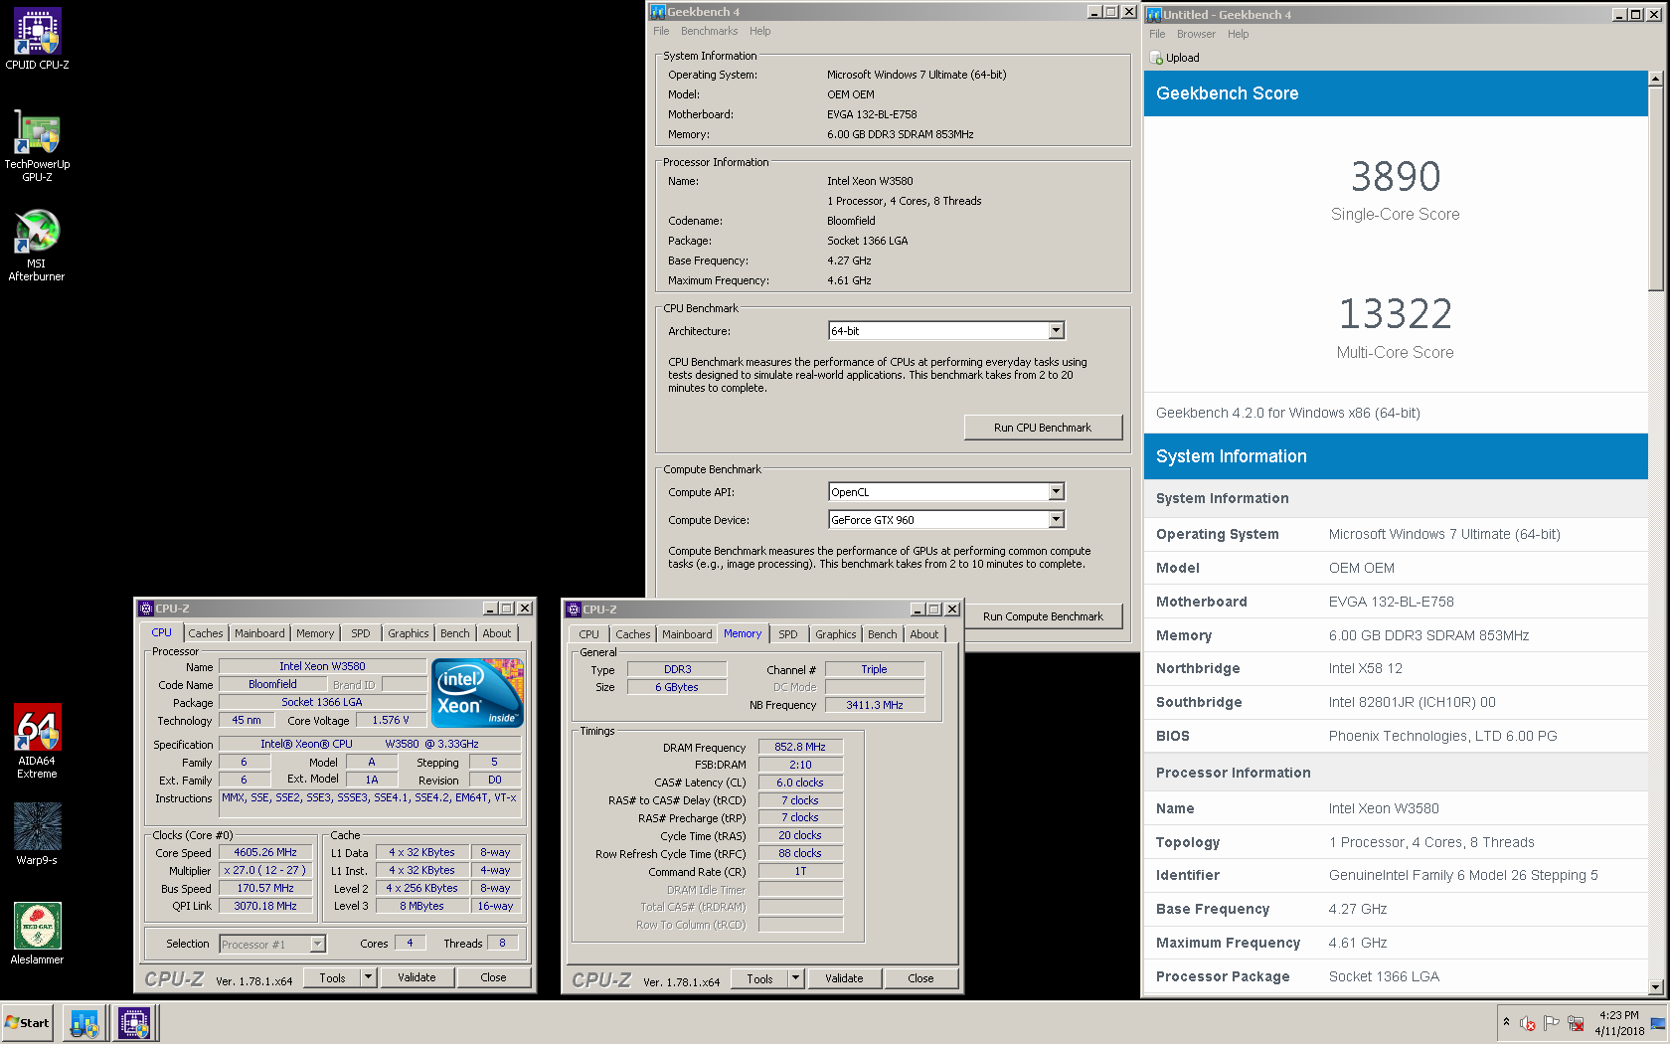The height and width of the screenshot is (1044, 1670).
Task: Open Browser menu in Untitled Geekbench window
Action: 1196,34
